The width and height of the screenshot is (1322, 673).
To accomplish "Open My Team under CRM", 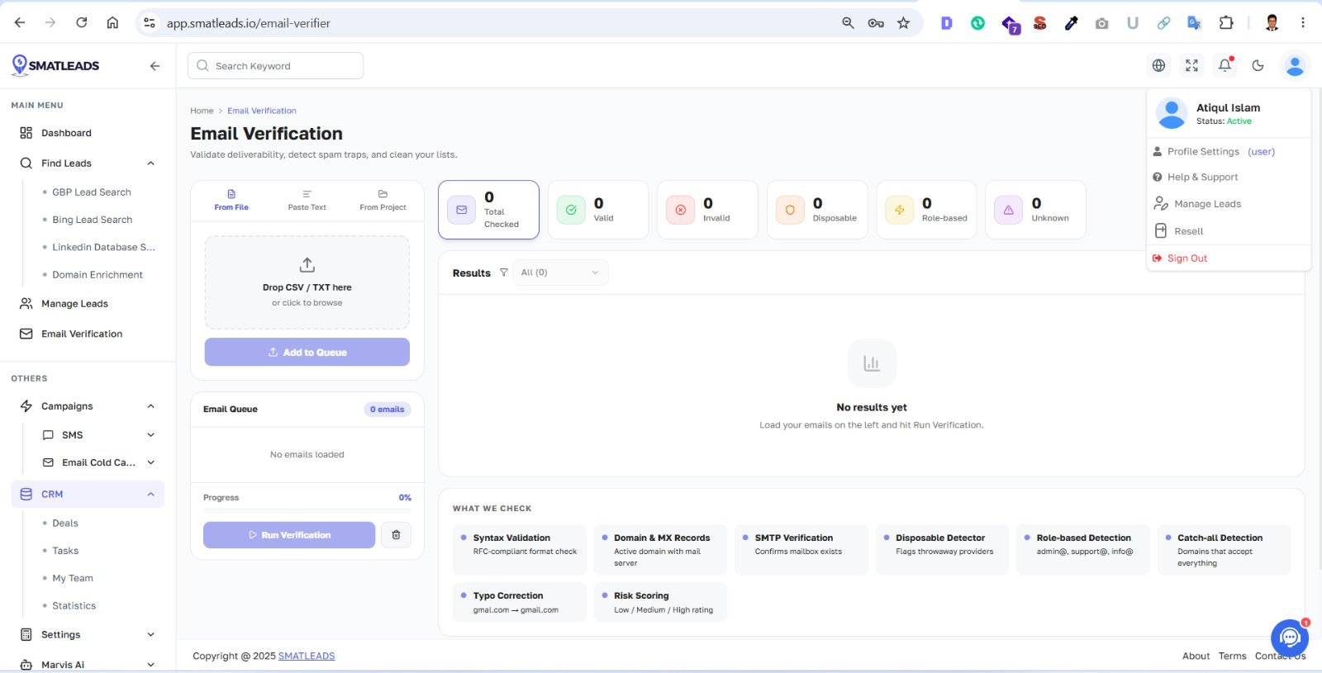I will coord(73,578).
